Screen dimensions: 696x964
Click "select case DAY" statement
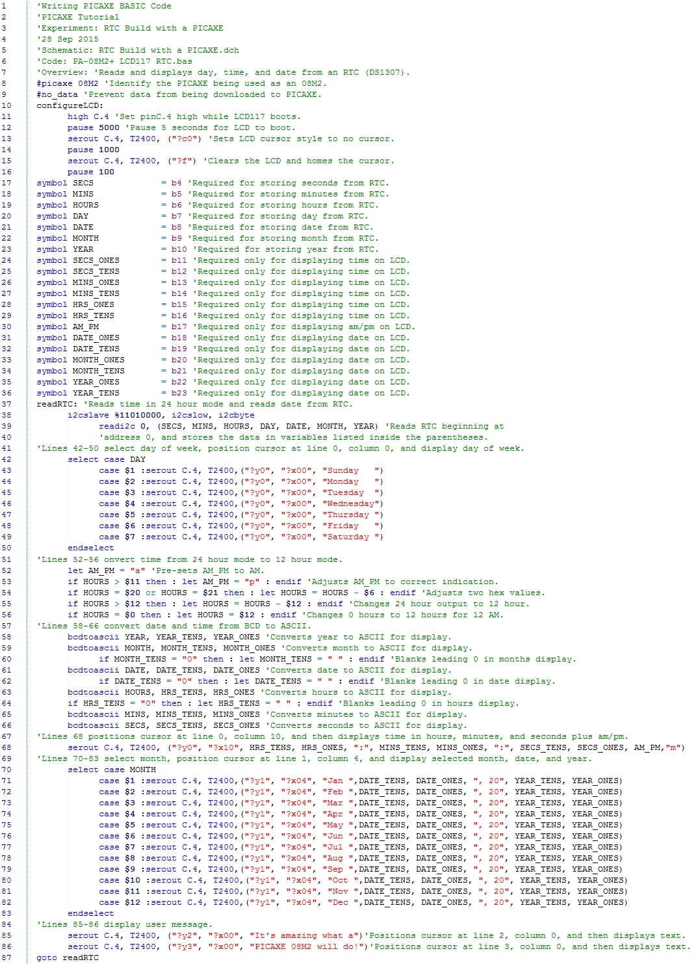[107, 459]
